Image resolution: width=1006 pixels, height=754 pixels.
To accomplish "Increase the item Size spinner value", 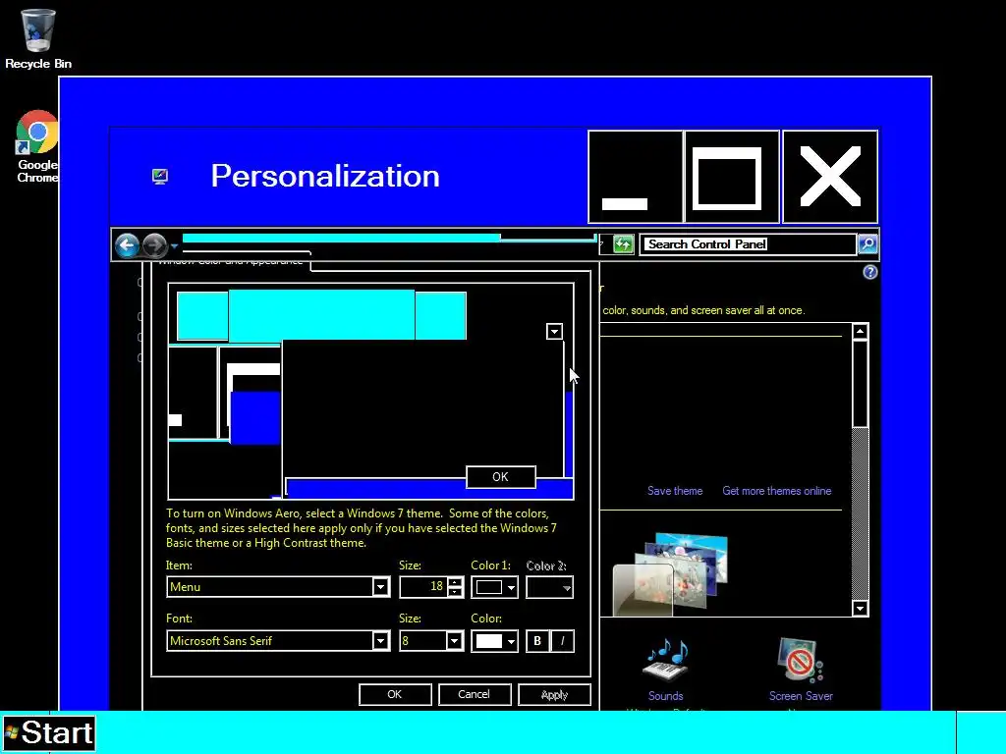I will coord(455,581).
